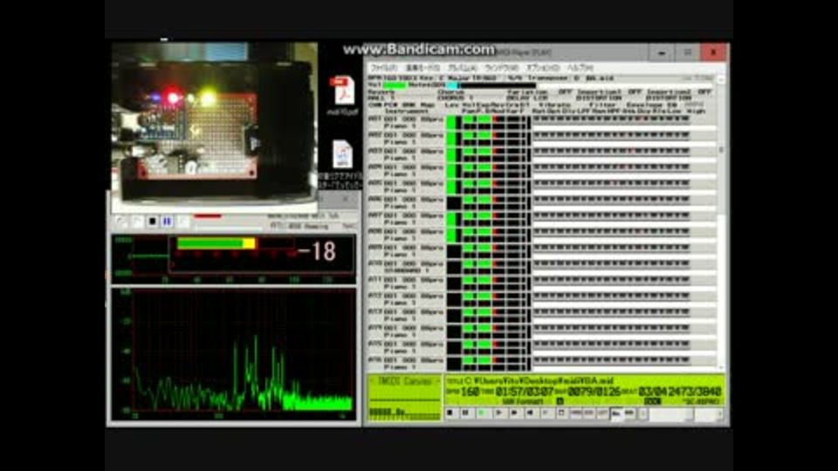838x471 pixels.
Task: Open the ファイル(F) menu in the MIDI player
Action: tap(384, 68)
